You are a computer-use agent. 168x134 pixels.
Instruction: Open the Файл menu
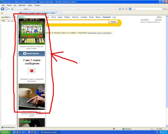click(x=3, y=5)
